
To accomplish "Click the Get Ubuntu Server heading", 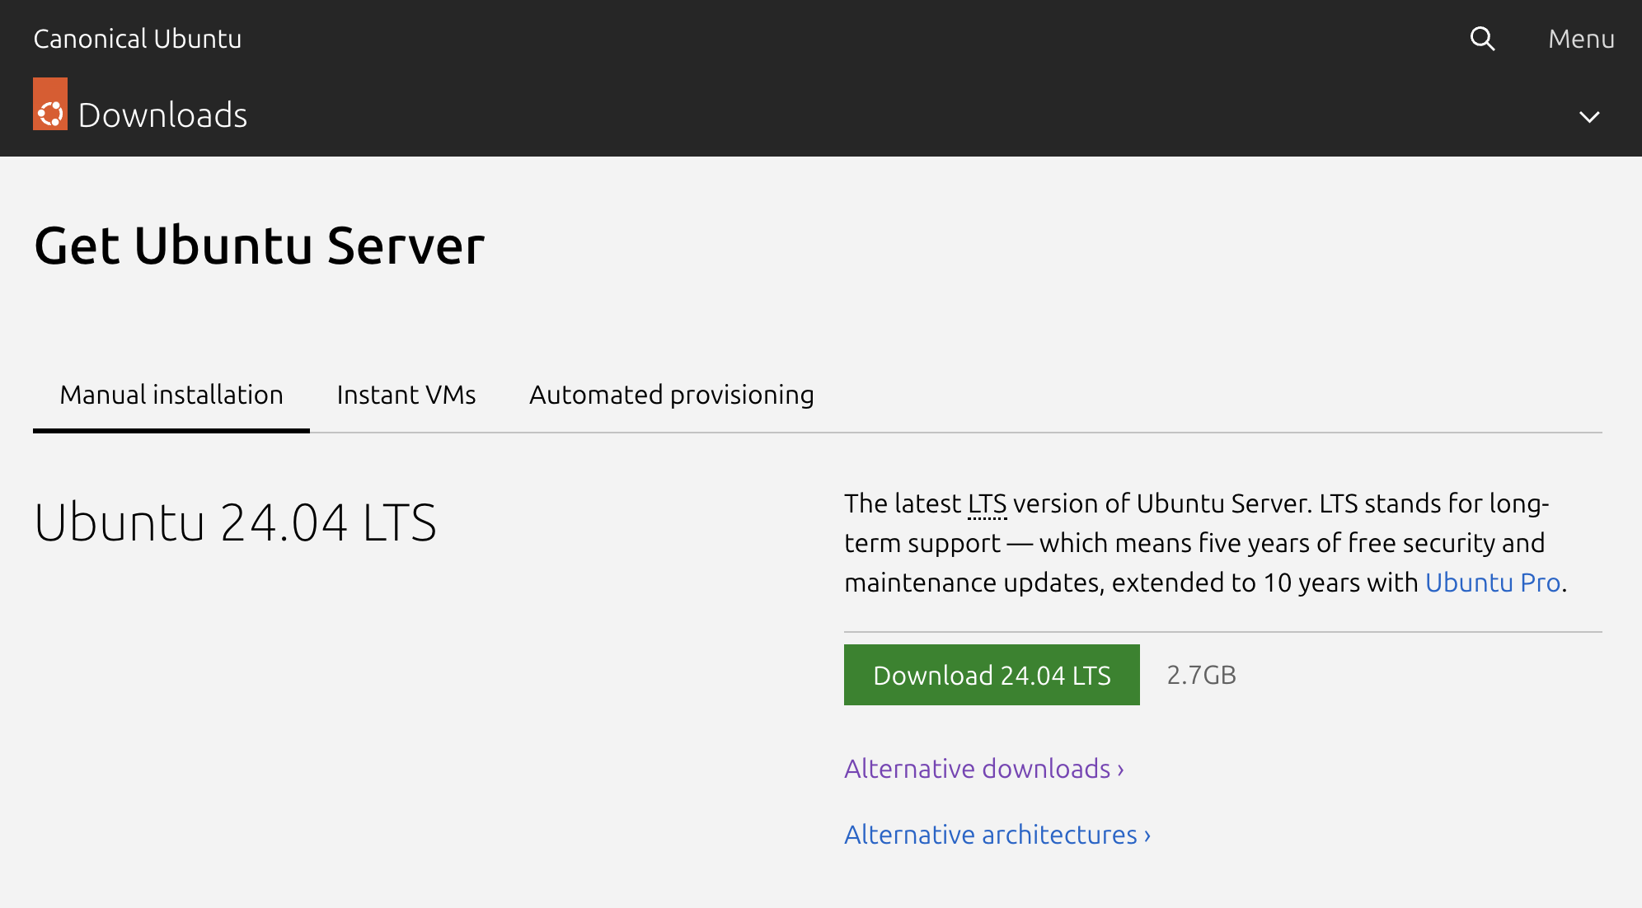I will [x=259, y=246].
